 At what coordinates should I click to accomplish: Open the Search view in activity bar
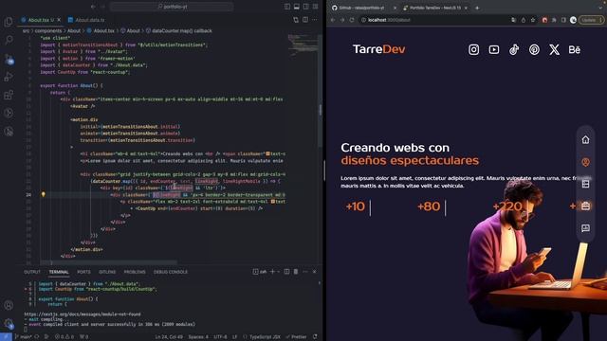[x=9, y=40]
